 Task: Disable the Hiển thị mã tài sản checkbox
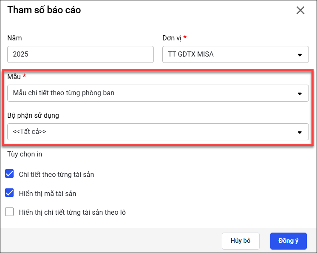(x=10, y=193)
